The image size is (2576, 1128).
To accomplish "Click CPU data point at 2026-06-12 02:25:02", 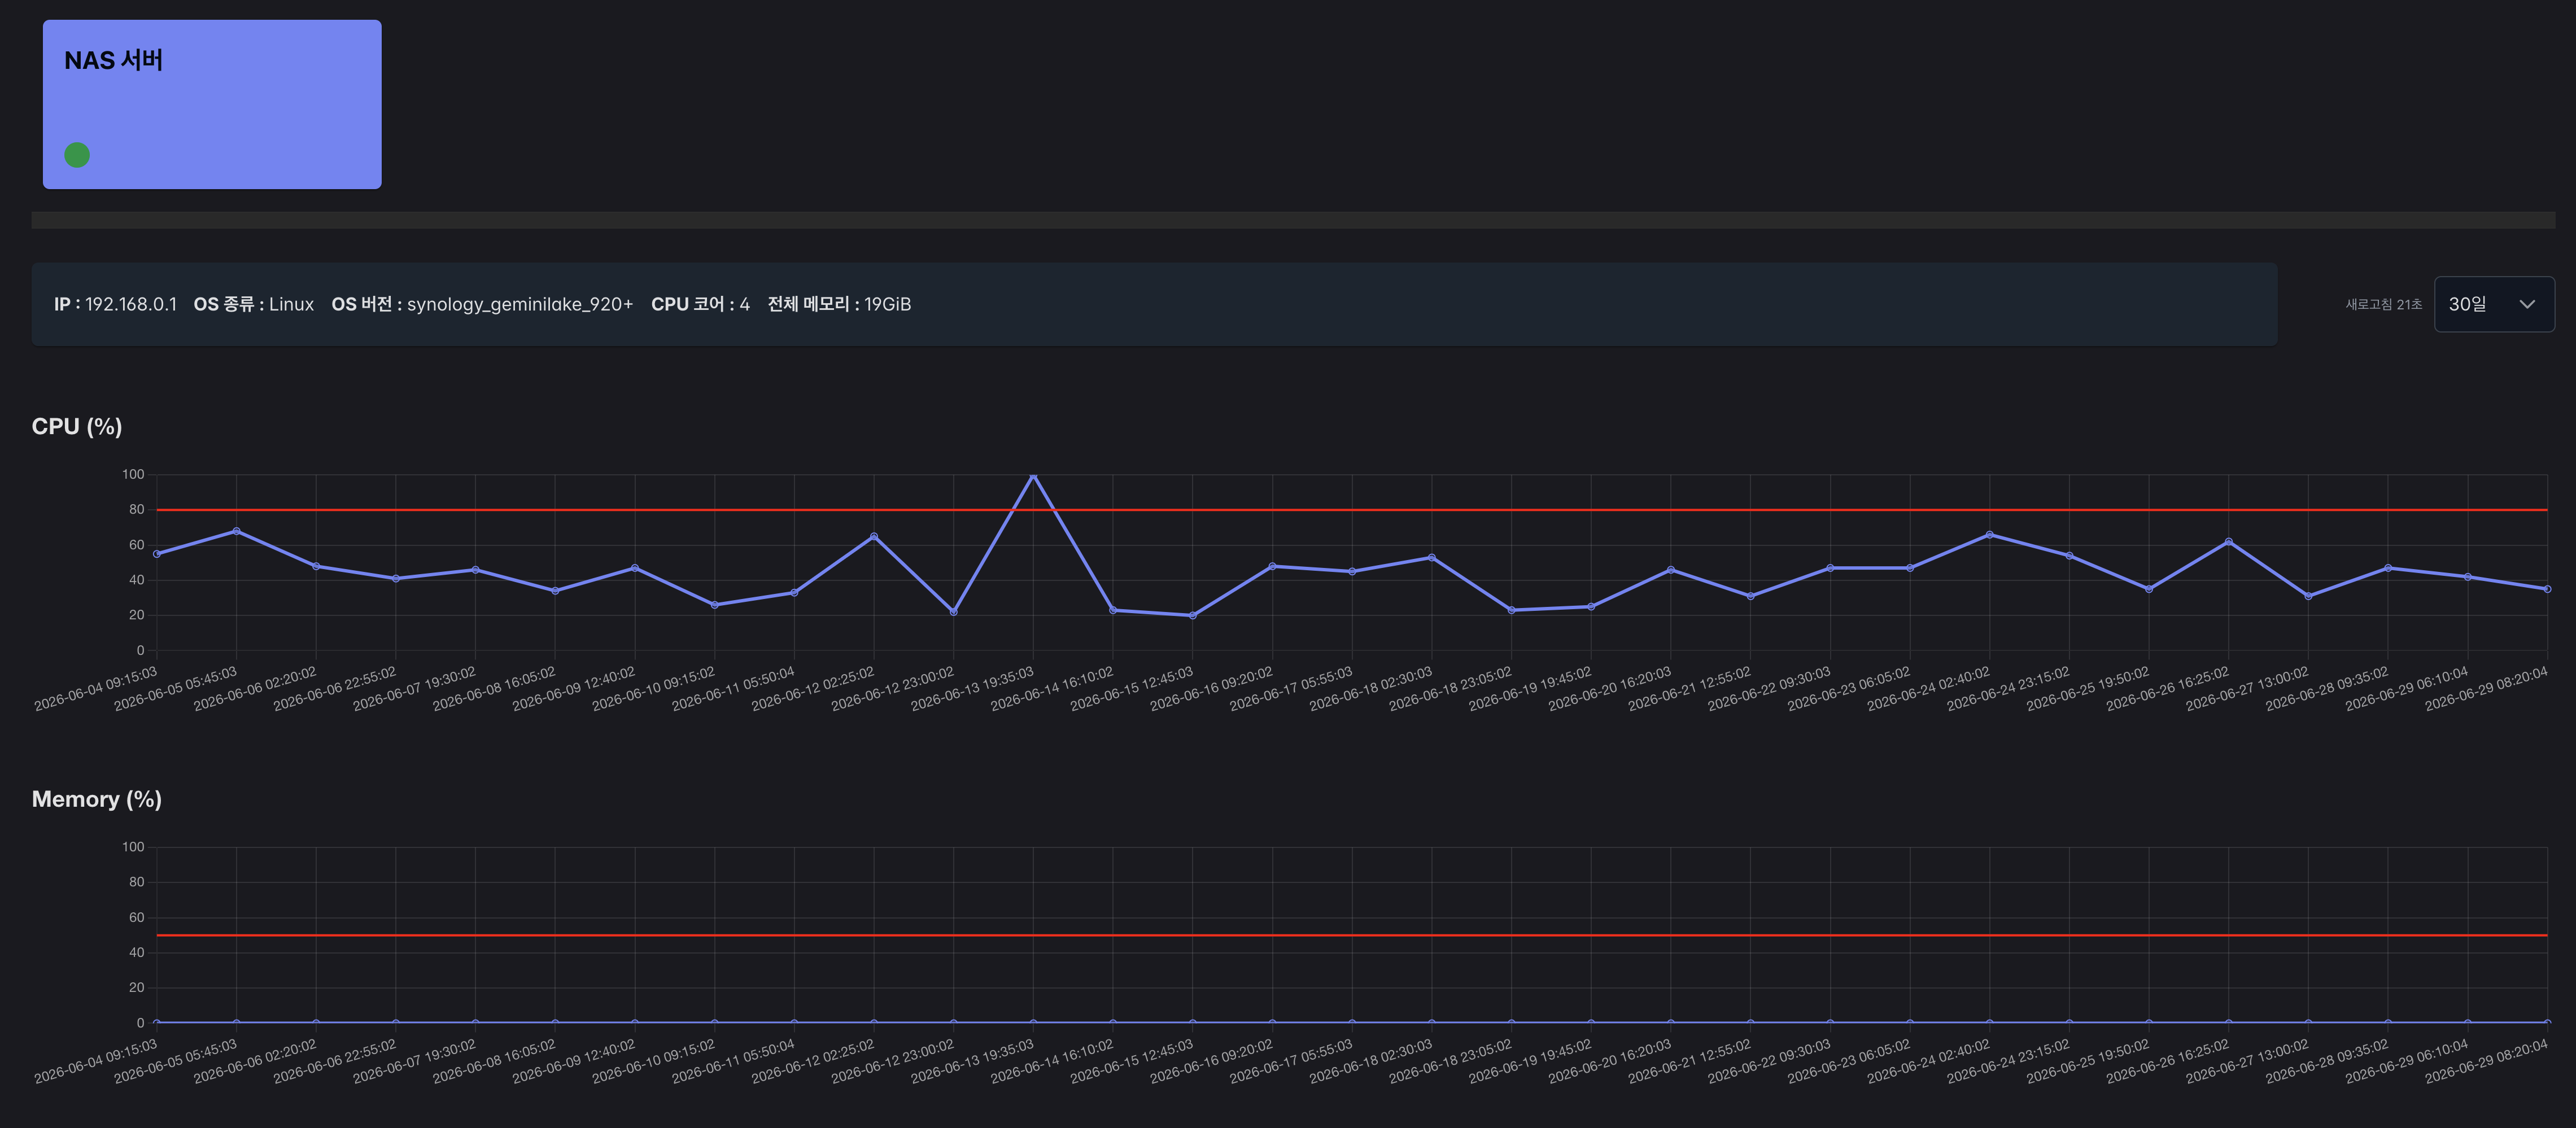I will click(x=874, y=537).
